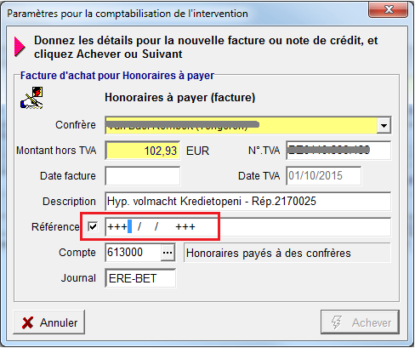415x348 pixels.
Task: Click the pink arrow instruction icon
Action: coord(20,47)
